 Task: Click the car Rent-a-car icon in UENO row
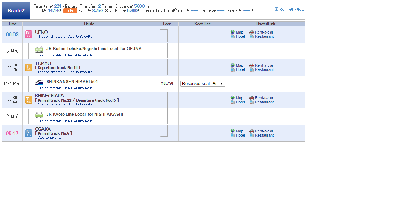tap(252, 32)
